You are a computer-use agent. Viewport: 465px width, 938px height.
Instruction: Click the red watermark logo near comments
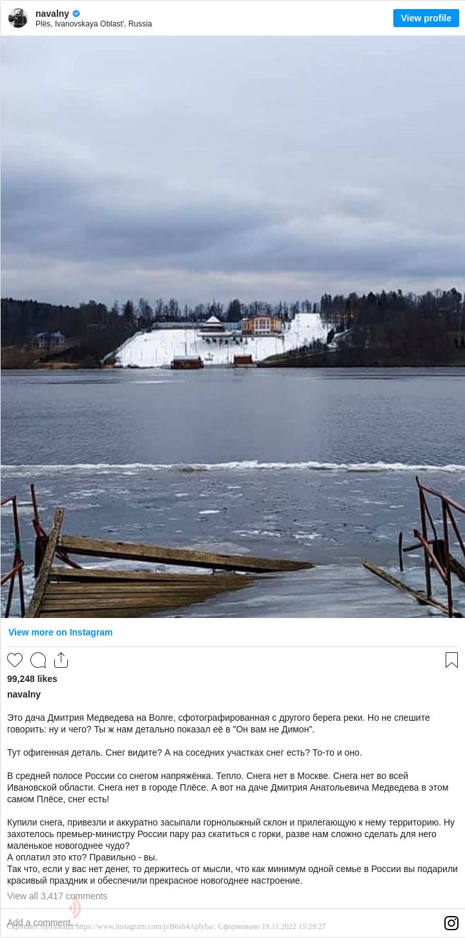[75, 908]
